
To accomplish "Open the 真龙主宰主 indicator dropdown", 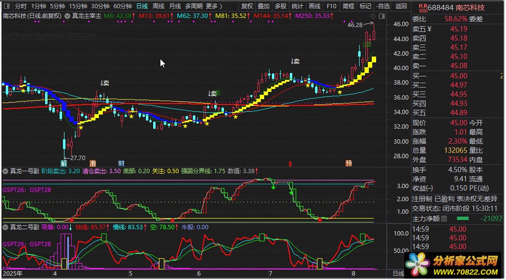I will tap(67, 16).
